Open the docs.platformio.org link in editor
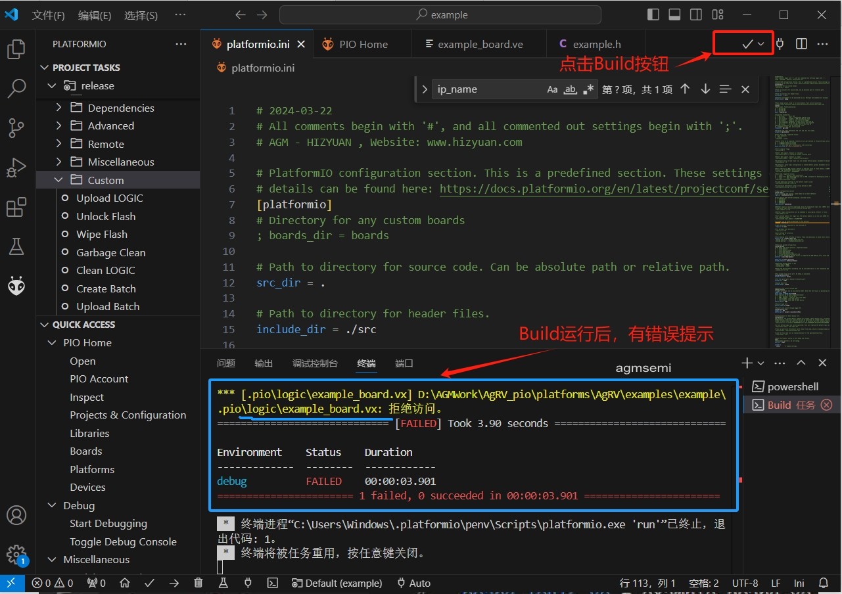Image resolution: width=842 pixels, height=594 pixels. [x=603, y=189]
